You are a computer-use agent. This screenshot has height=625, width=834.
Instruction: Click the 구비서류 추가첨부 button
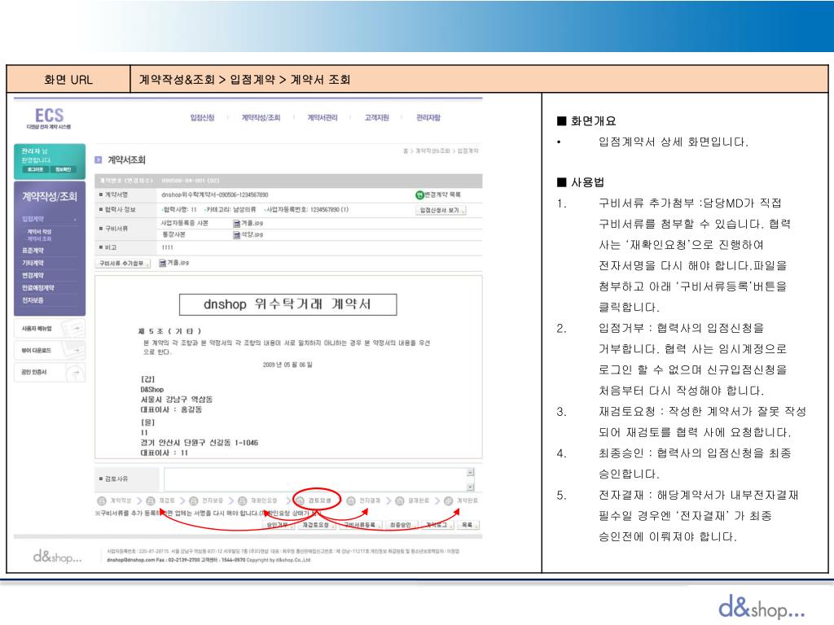[124, 264]
